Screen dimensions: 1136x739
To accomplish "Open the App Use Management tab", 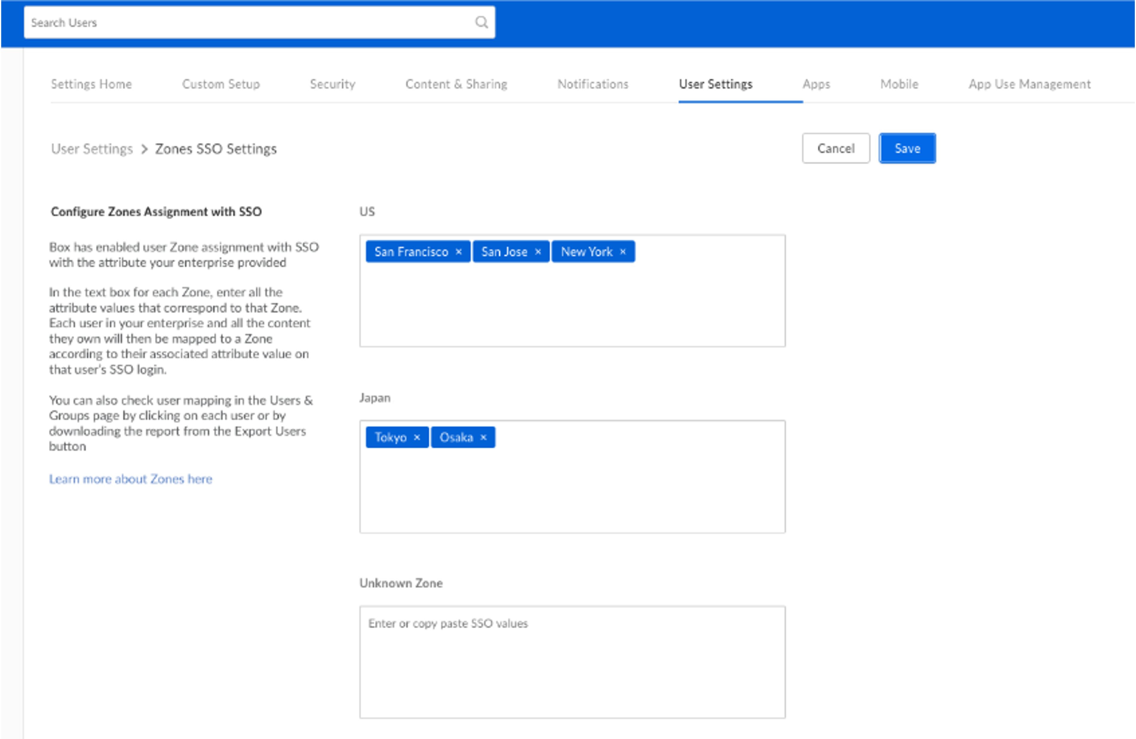I will pyautogui.click(x=1030, y=84).
